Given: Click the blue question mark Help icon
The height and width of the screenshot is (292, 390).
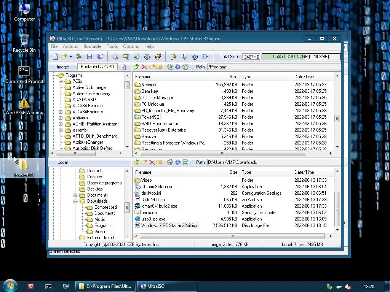Looking at the screenshot, I should pos(195,57).
